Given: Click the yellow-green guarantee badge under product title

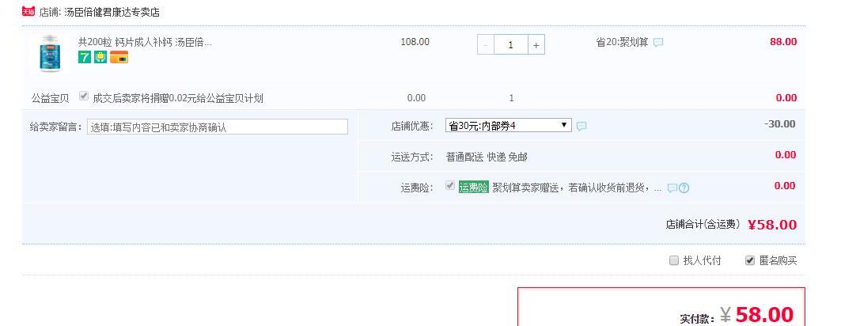Looking at the screenshot, I should (x=100, y=57).
